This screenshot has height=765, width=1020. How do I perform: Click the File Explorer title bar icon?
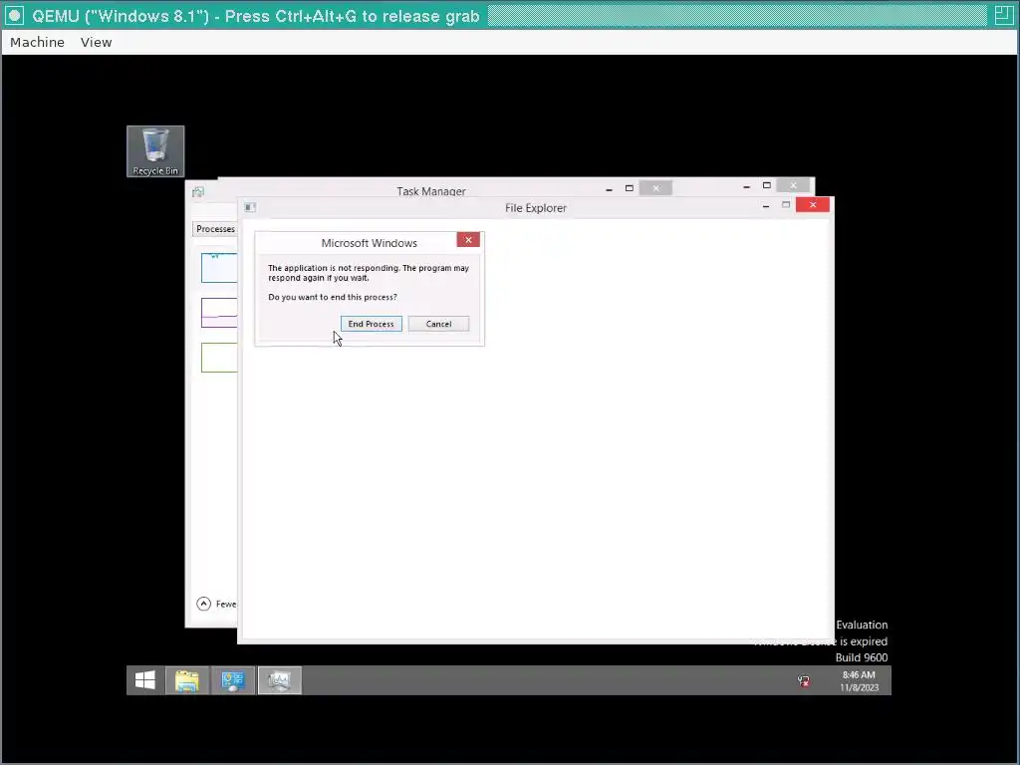pyautogui.click(x=250, y=207)
